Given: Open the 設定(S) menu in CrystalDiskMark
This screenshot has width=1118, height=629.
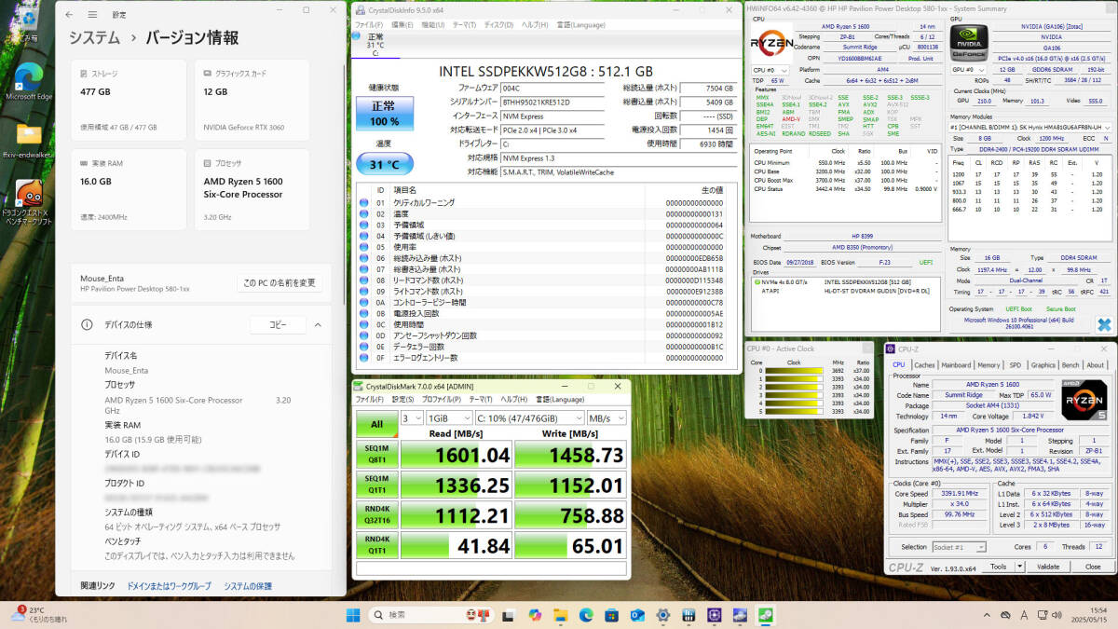Looking at the screenshot, I should click(x=402, y=399).
